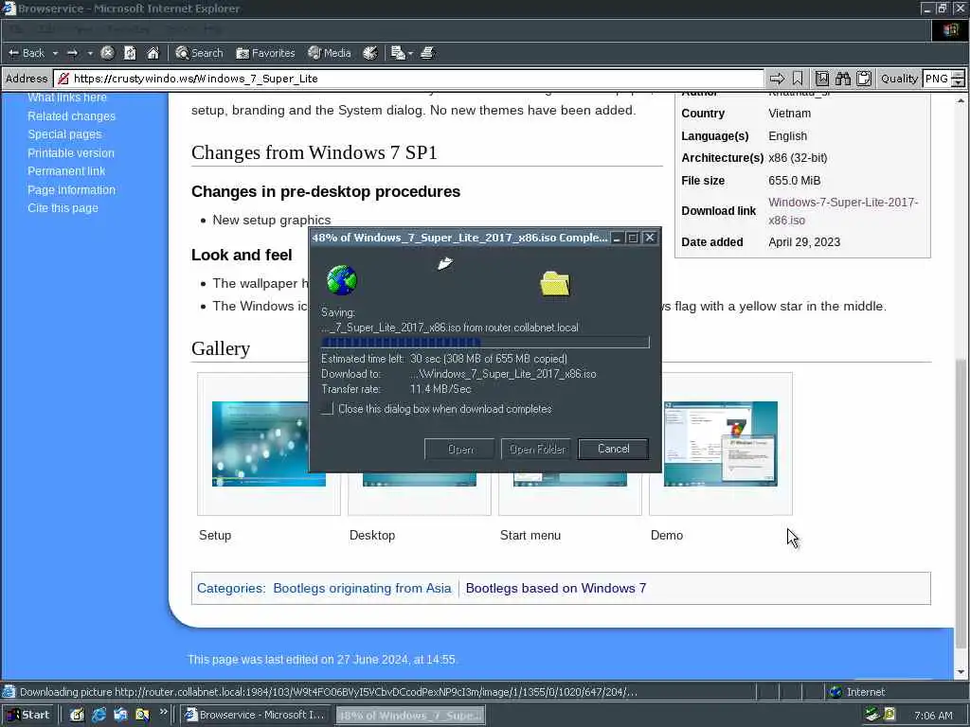Cancel the ISO download
970x727 pixels.
tap(613, 449)
